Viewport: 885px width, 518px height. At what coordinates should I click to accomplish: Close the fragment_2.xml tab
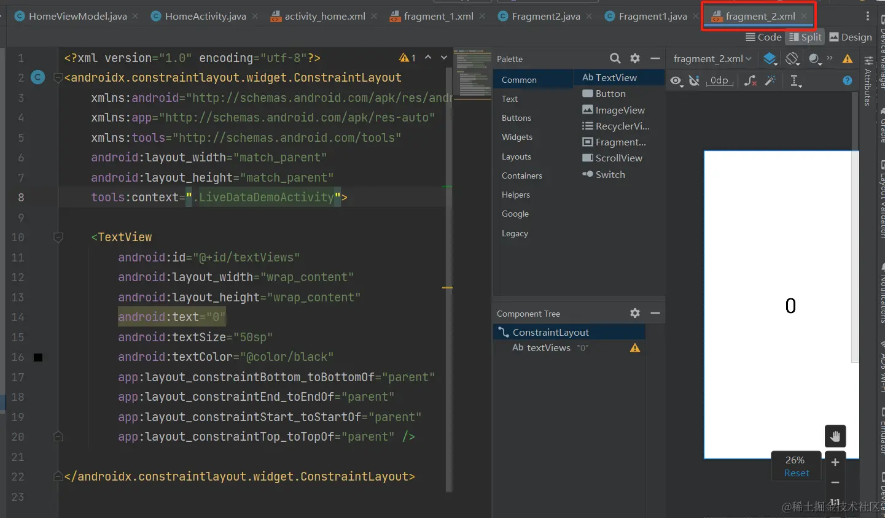(804, 16)
